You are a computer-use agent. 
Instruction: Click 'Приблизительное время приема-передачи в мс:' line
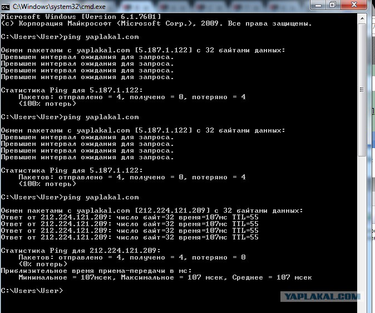pyautogui.click(x=96, y=271)
